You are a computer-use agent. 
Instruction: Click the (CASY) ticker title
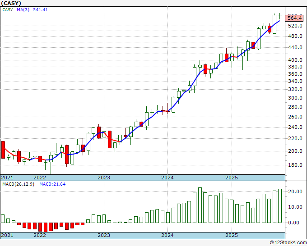[11, 3]
